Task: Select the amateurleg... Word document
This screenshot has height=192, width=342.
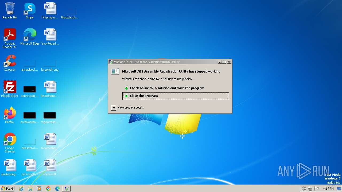Action: [x=10, y=167]
